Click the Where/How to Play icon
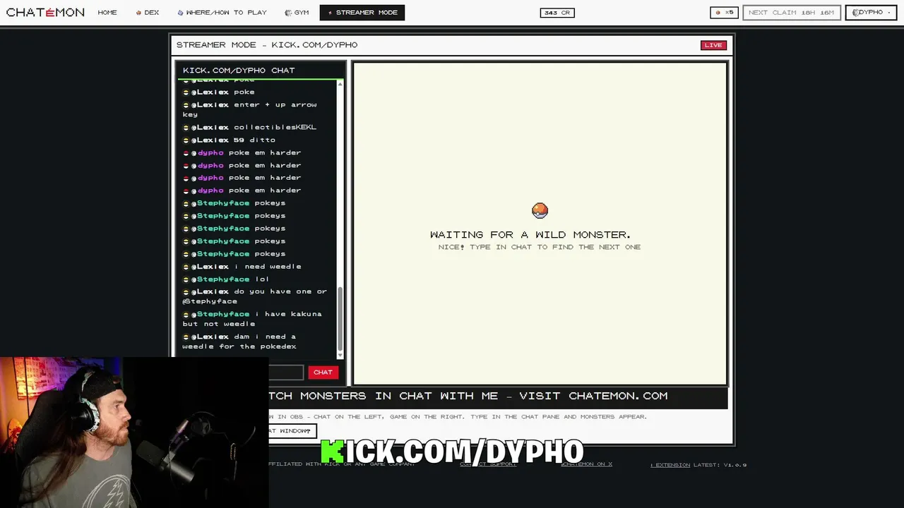The height and width of the screenshot is (508, 904). click(180, 13)
